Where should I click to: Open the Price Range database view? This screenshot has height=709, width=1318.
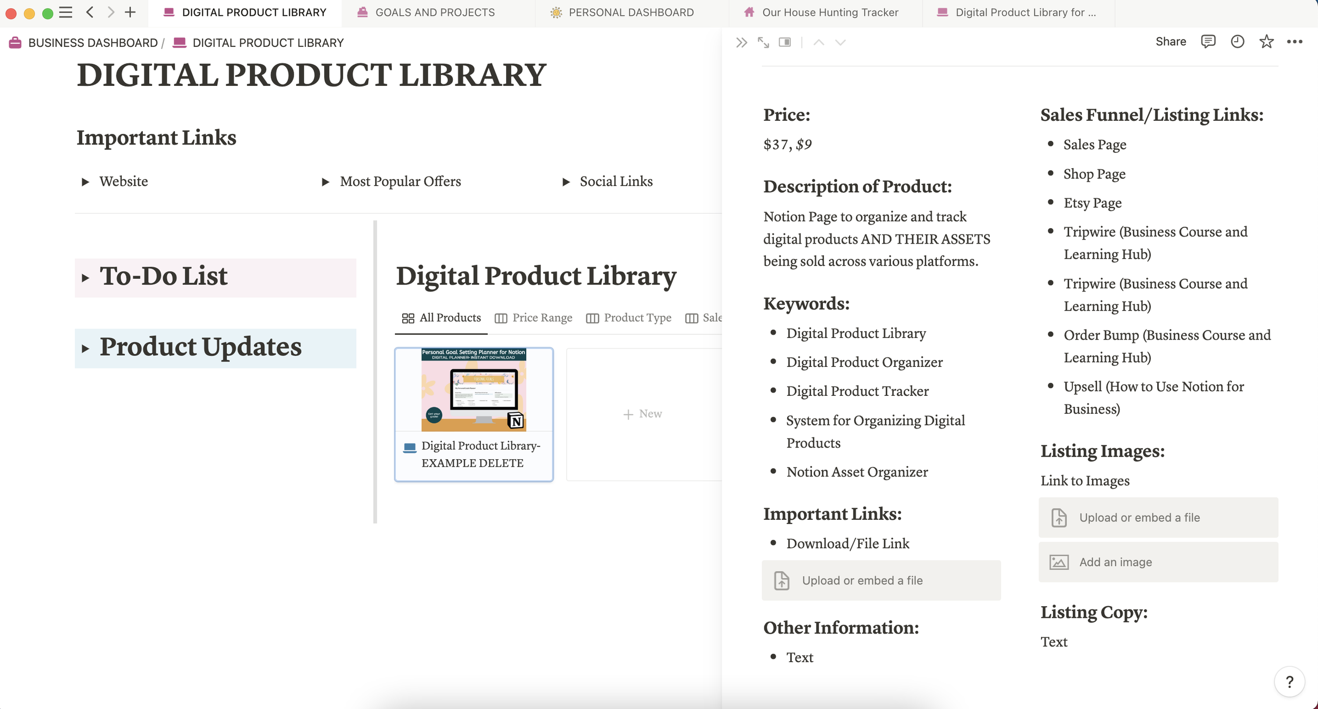(542, 317)
